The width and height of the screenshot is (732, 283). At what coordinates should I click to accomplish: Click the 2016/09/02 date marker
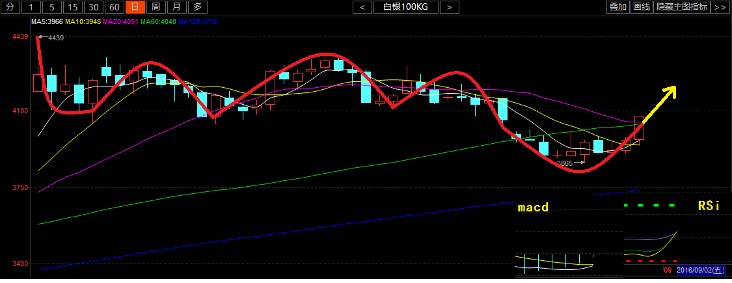point(701,269)
